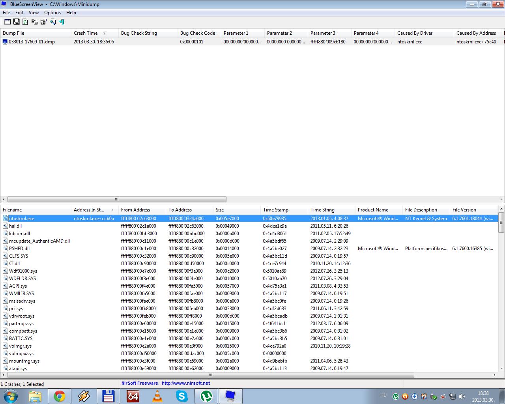
Task: Open the Help menu
Action: click(71, 13)
